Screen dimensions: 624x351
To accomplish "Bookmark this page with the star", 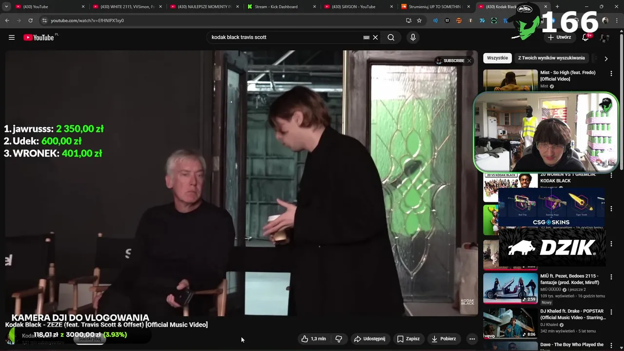I will (419, 20).
